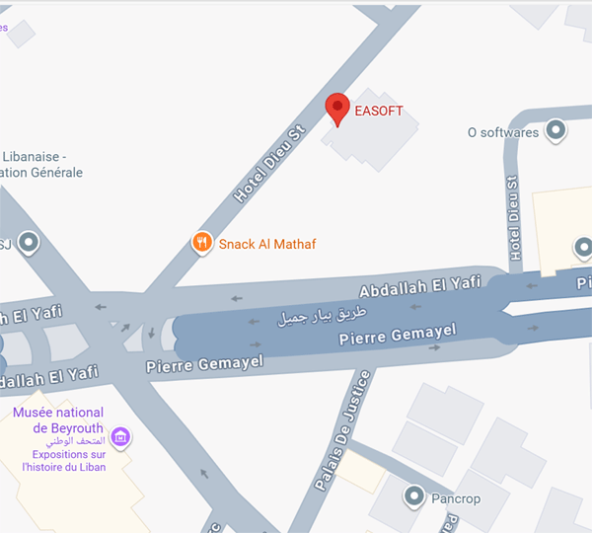This screenshot has height=533, width=592.
Task: Select the vertical Hotel Dieu St label
Action: (x=514, y=218)
